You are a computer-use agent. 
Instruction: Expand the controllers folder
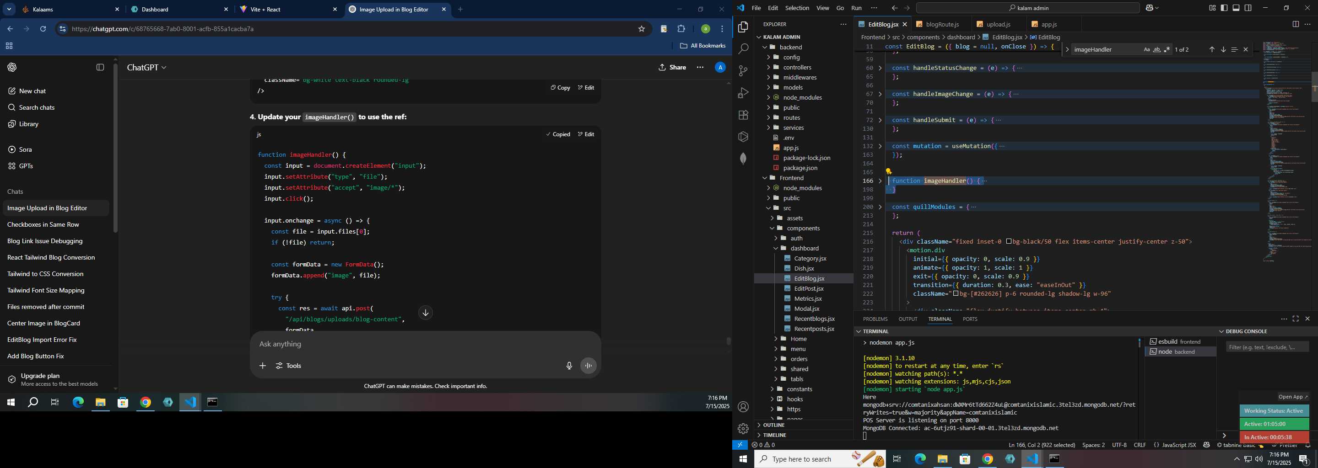[768, 68]
